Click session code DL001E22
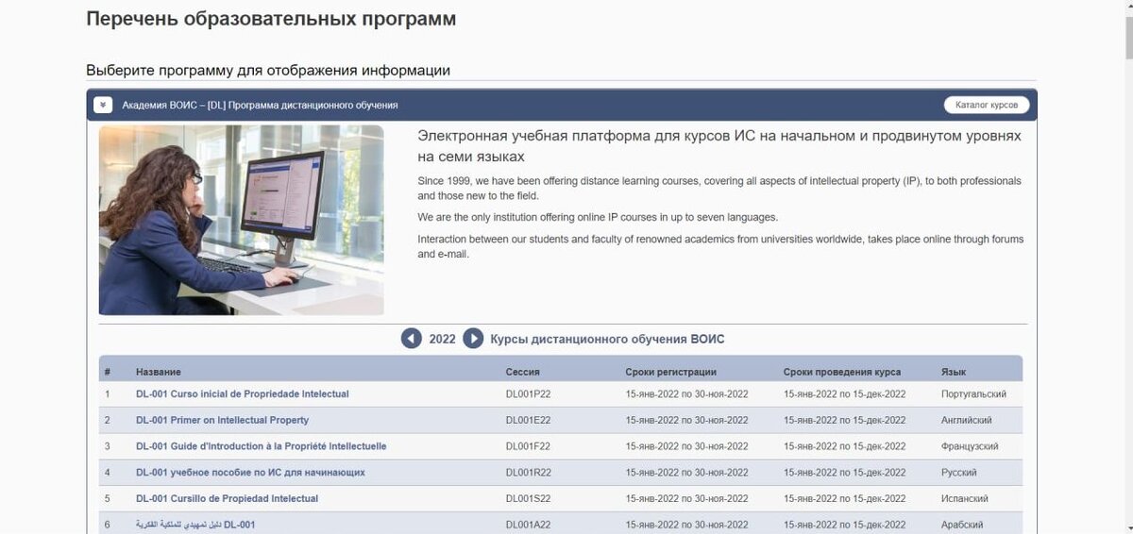 tap(528, 420)
